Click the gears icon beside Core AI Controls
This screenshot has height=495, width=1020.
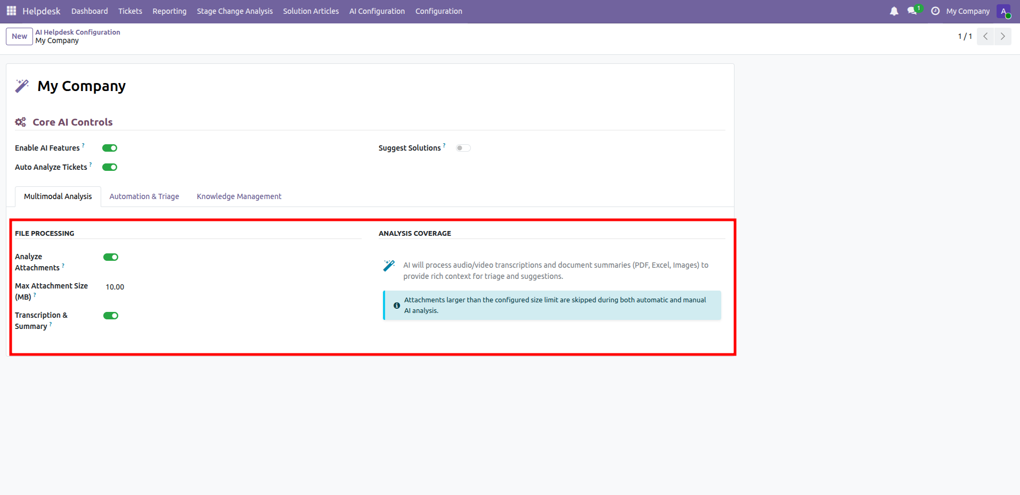tap(20, 122)
